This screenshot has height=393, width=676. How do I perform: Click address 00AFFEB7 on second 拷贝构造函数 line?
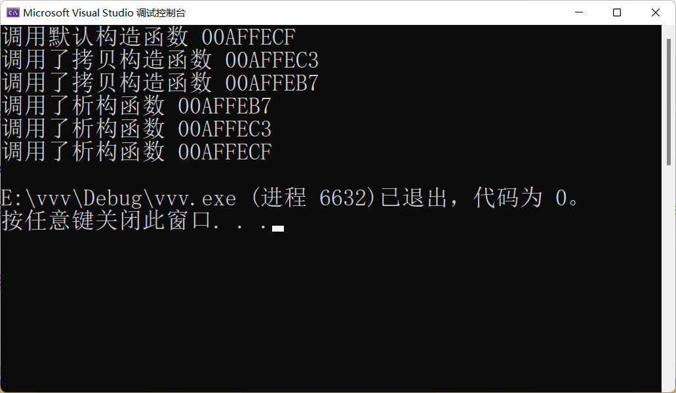point(271,83)
